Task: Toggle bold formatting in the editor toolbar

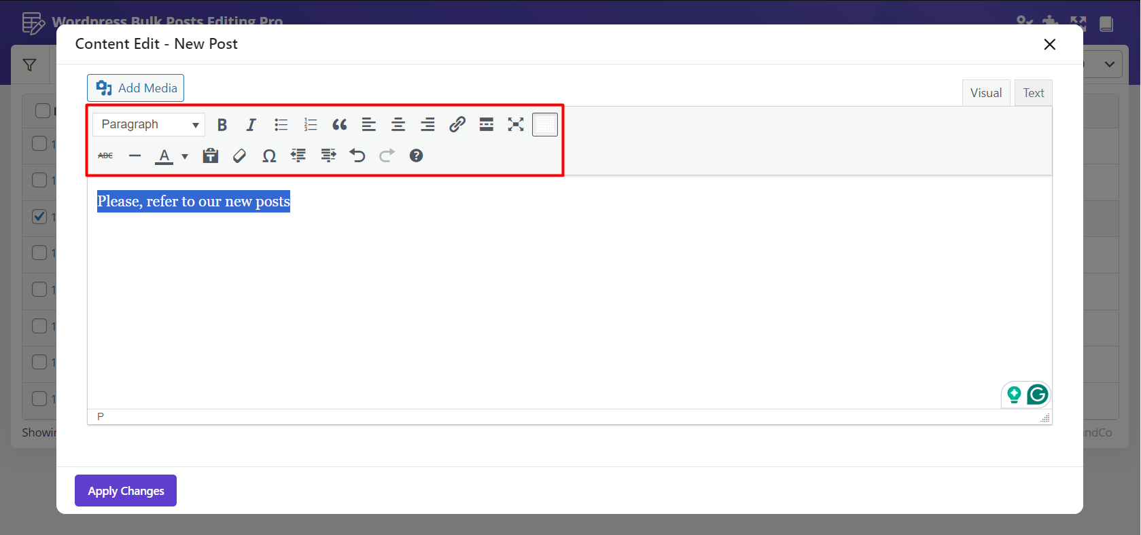Action: pyautogui.click(x=222, y=125)
